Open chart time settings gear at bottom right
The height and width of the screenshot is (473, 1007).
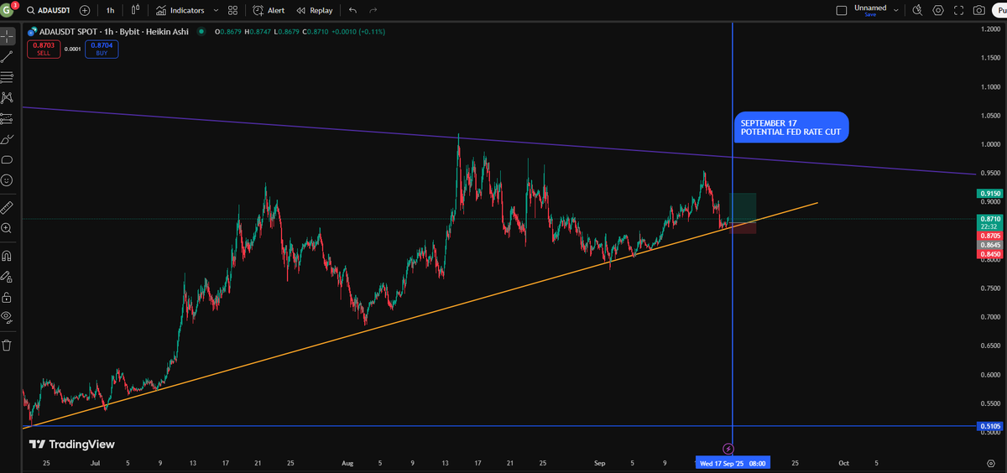pyautogui.click(x=991, y=462)
